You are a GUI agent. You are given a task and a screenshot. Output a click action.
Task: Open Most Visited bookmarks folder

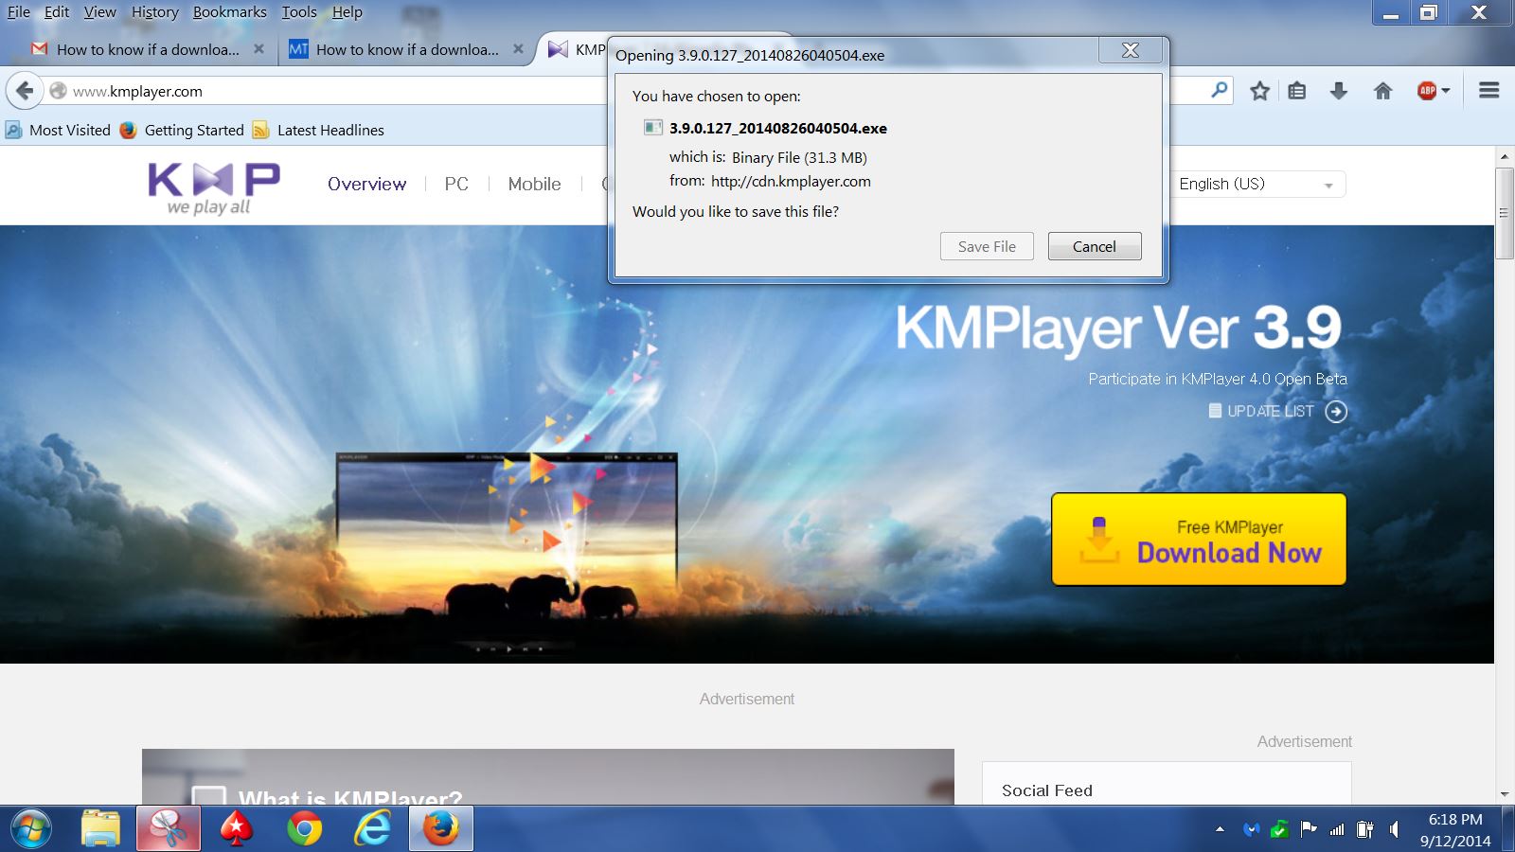(x=58, y=131)
